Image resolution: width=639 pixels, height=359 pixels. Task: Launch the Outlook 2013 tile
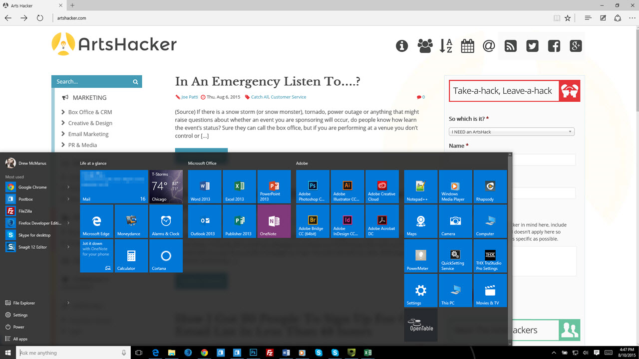tap(205, 221)
